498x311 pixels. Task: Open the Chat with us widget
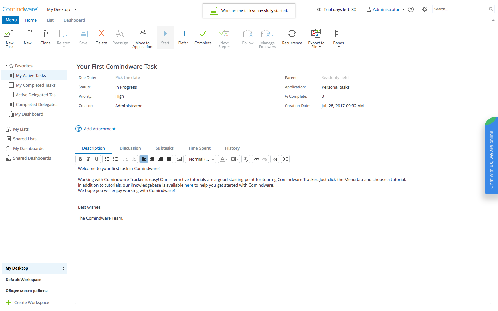tap(491, 155)
